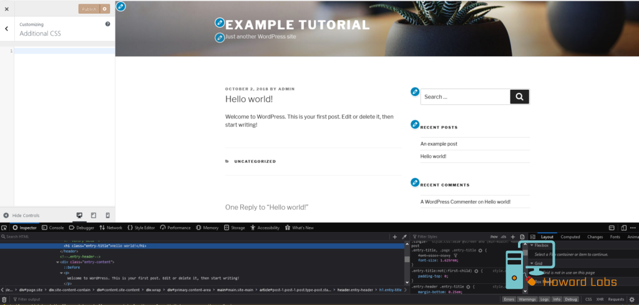The image size is (639, 305).
Task: Edit Recent Posts widget pencil icon
Action: [x=415, y=124]
